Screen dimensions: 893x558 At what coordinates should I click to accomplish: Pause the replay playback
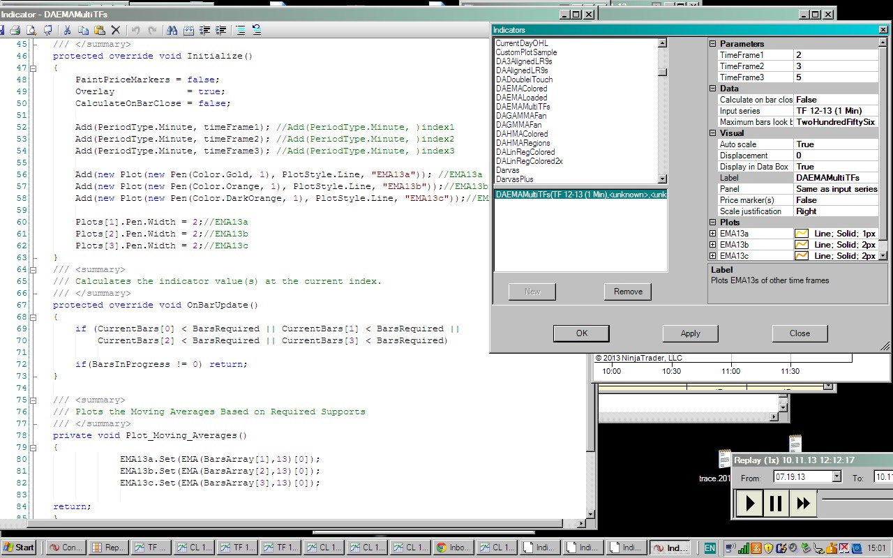775,503
